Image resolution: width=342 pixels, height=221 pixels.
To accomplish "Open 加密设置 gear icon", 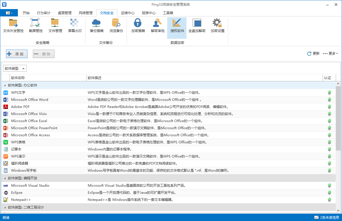I will (x=217, y=25).
